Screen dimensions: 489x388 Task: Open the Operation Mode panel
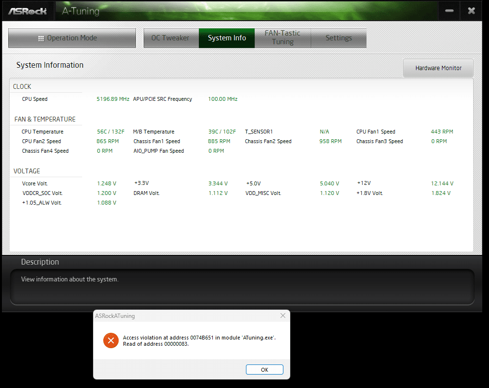tap(72, 38)
